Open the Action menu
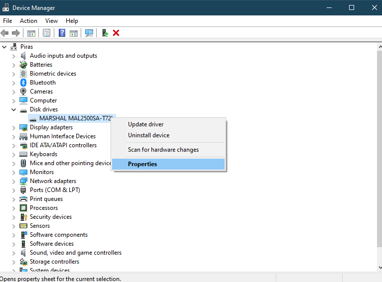The width and height of the screenshot is (382, 282). (x=28, y=21)
